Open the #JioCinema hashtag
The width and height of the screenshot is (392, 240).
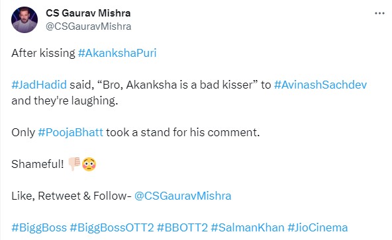[317, 227]
